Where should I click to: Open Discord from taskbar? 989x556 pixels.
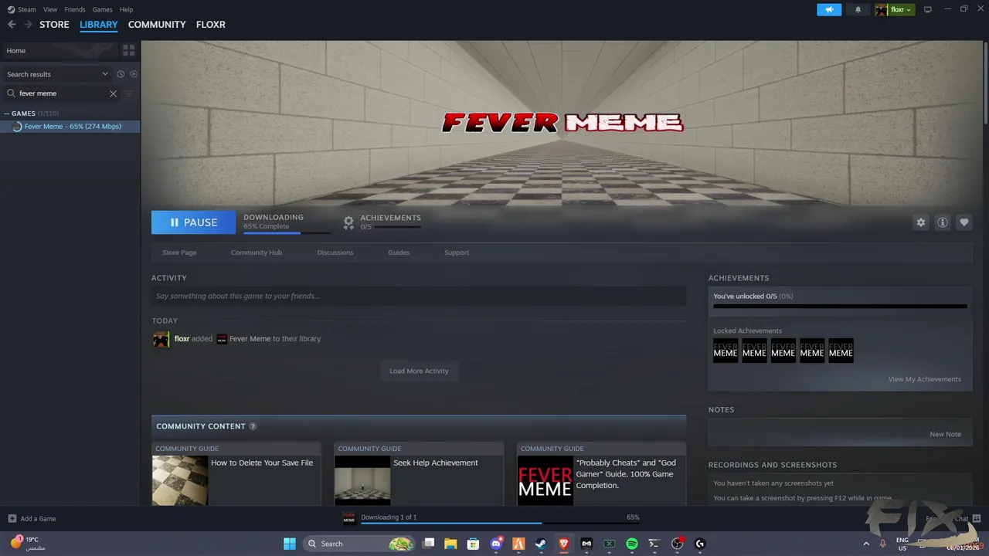coord(496,544)
